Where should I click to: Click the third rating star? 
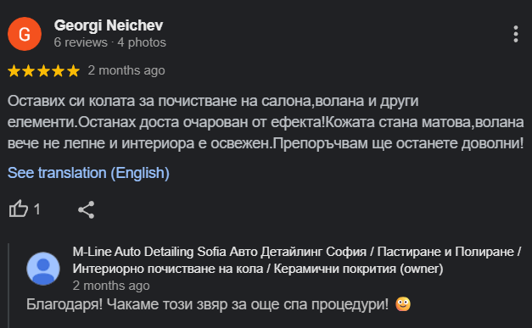(43, 71)
